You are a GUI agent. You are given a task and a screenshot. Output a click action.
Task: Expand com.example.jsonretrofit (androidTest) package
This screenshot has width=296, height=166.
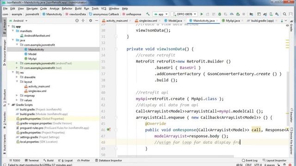click(x=17, y=63)
